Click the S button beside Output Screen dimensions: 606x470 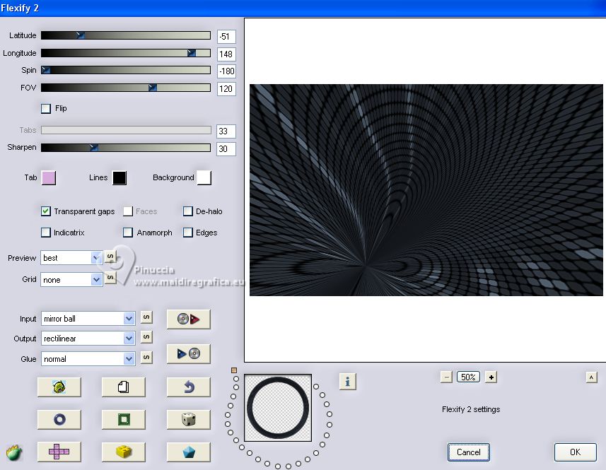pyautogui.click(x=146, y=337)
